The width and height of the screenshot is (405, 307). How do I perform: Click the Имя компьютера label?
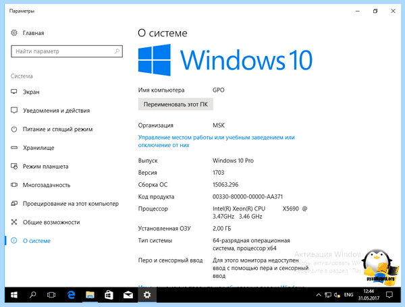tap(161, 90)
